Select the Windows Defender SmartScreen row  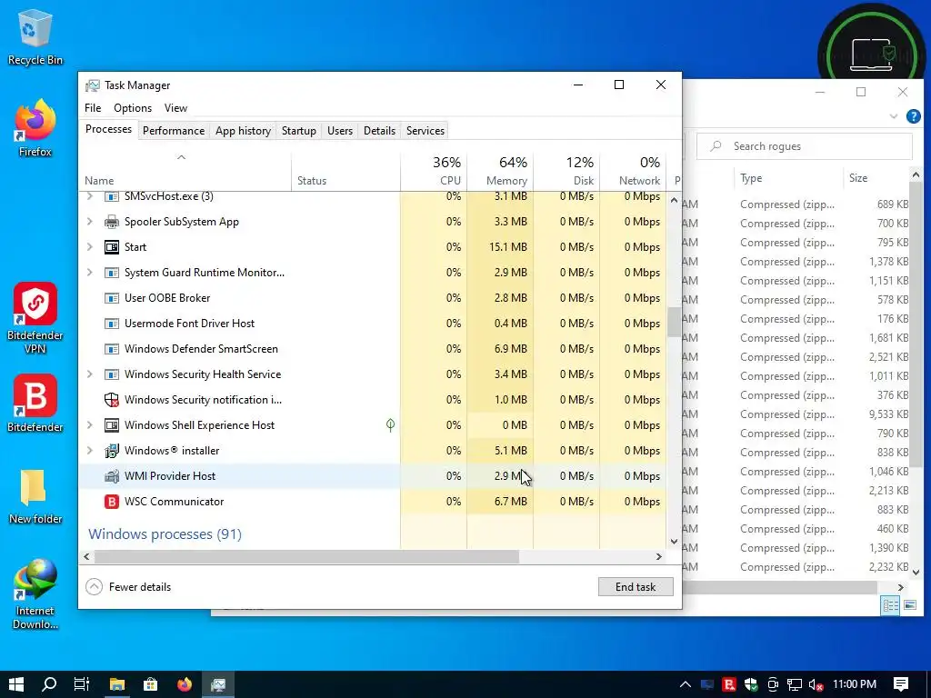tap(372, 349)
